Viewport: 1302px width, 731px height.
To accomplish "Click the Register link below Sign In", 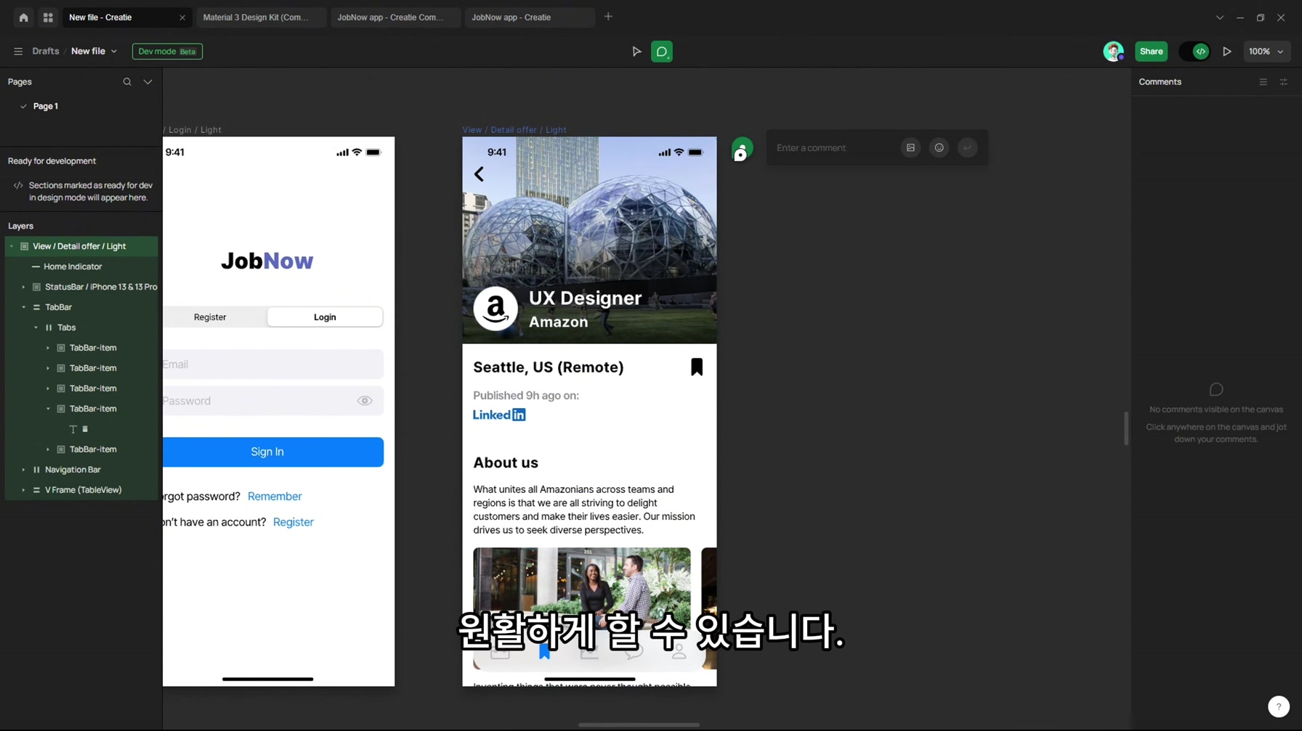I will [x=294, y=523].
